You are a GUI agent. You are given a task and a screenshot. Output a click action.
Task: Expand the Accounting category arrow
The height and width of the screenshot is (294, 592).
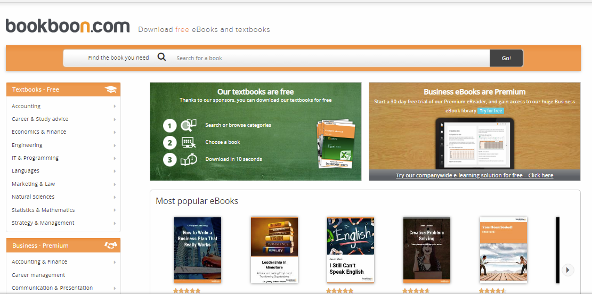coord(115,107)
